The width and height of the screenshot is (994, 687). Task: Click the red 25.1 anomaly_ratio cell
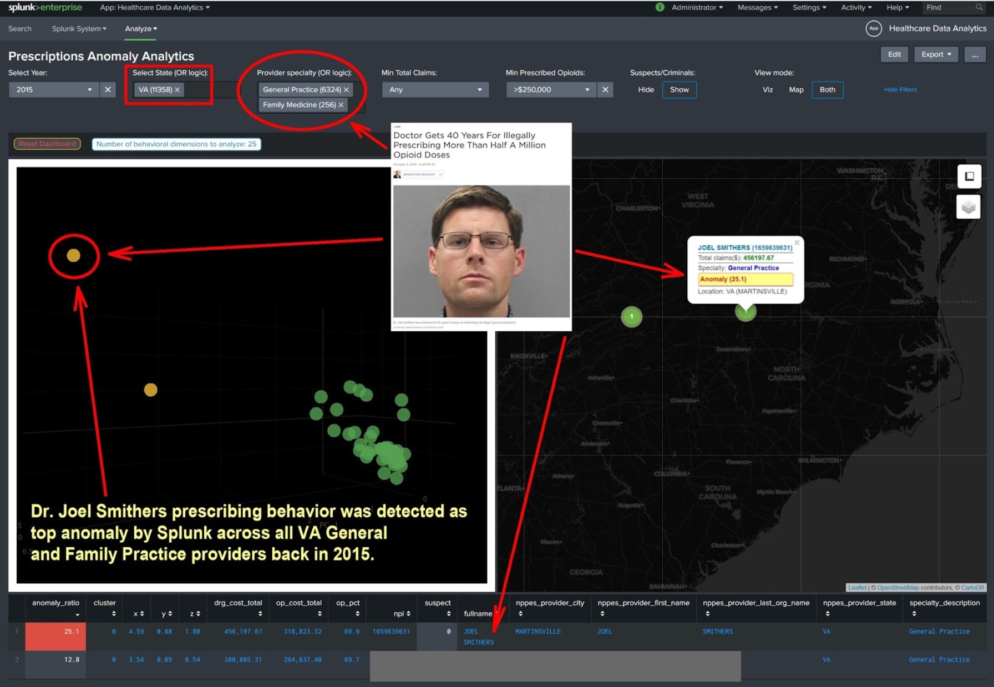tap(55, 636)
